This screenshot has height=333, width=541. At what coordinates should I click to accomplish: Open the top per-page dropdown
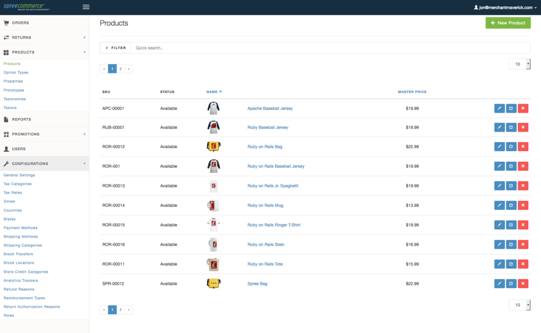point(519,64)
